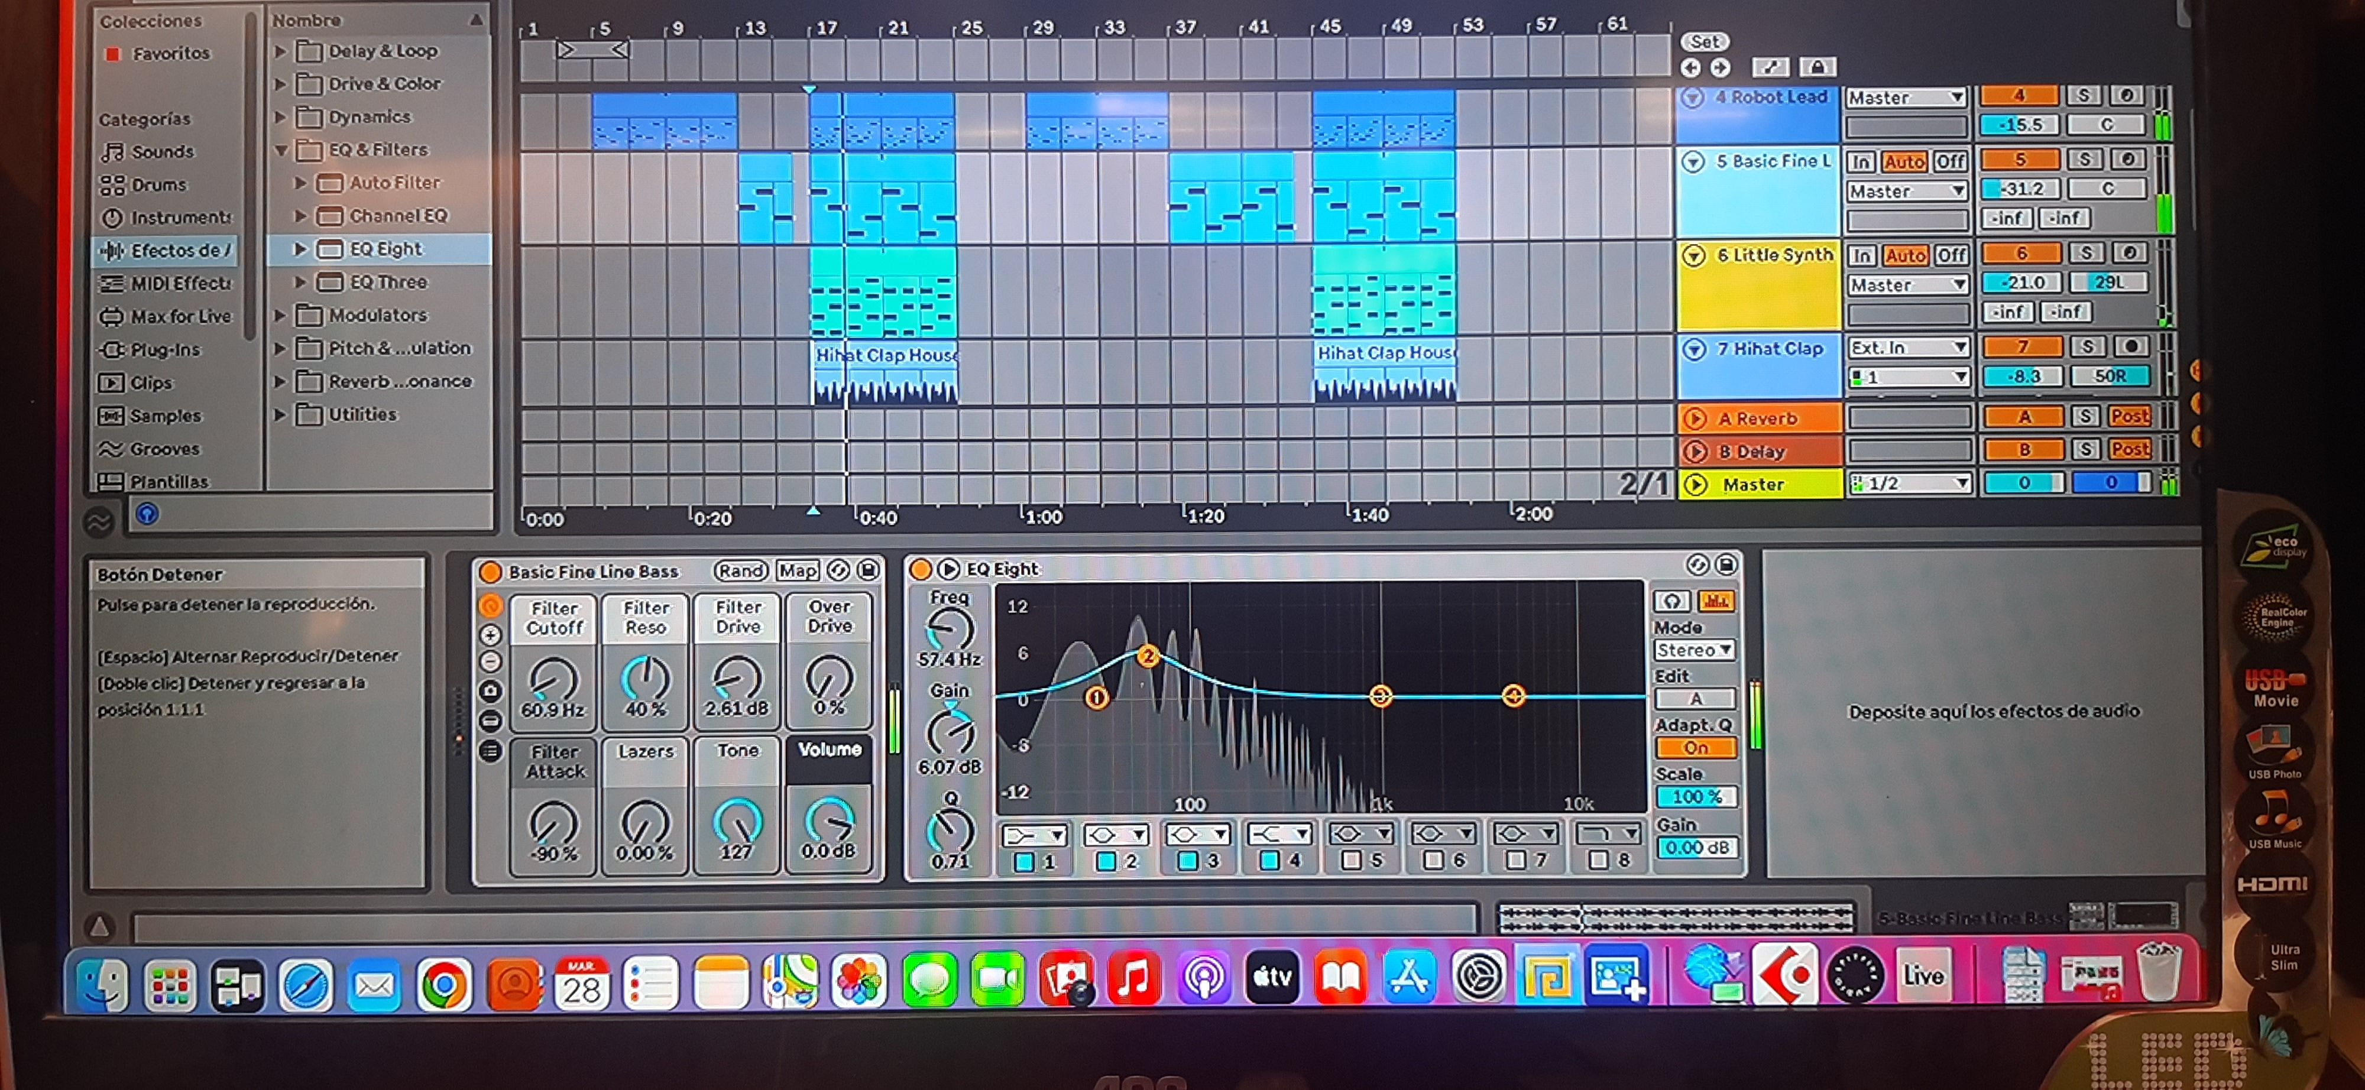Enable EQ band 7 activator
Screen dimensions: 2365x1090
1516,861
